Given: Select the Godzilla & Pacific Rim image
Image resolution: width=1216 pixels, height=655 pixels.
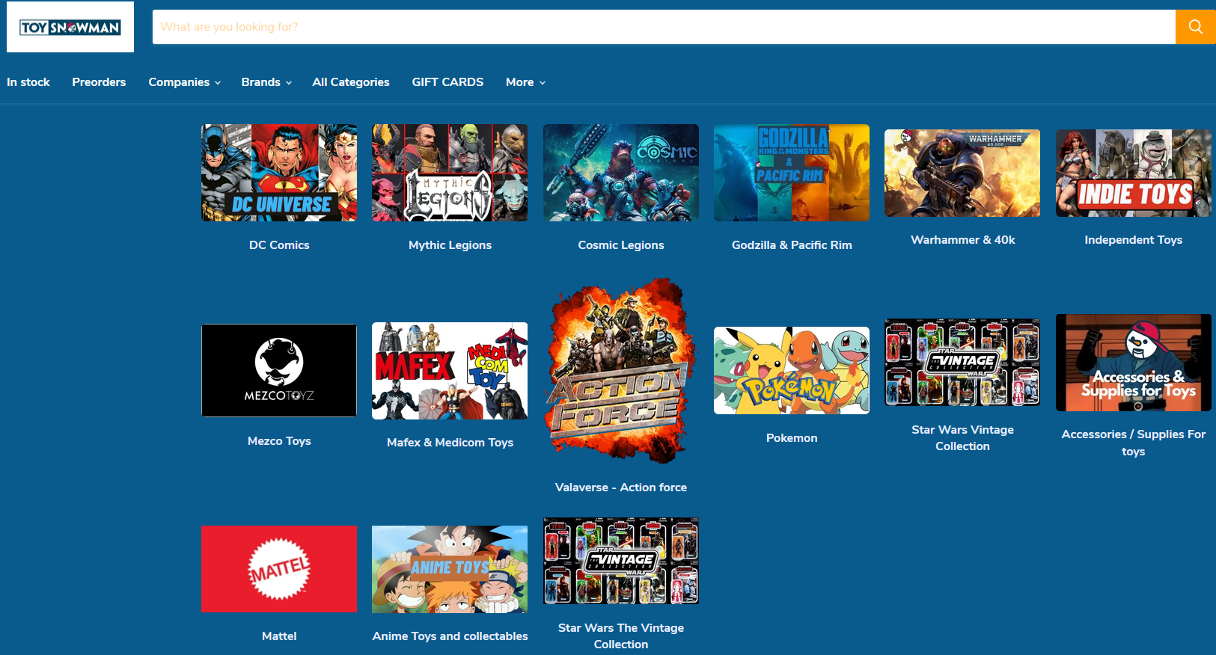Looking at the screenshot, I should click(792, 173).
